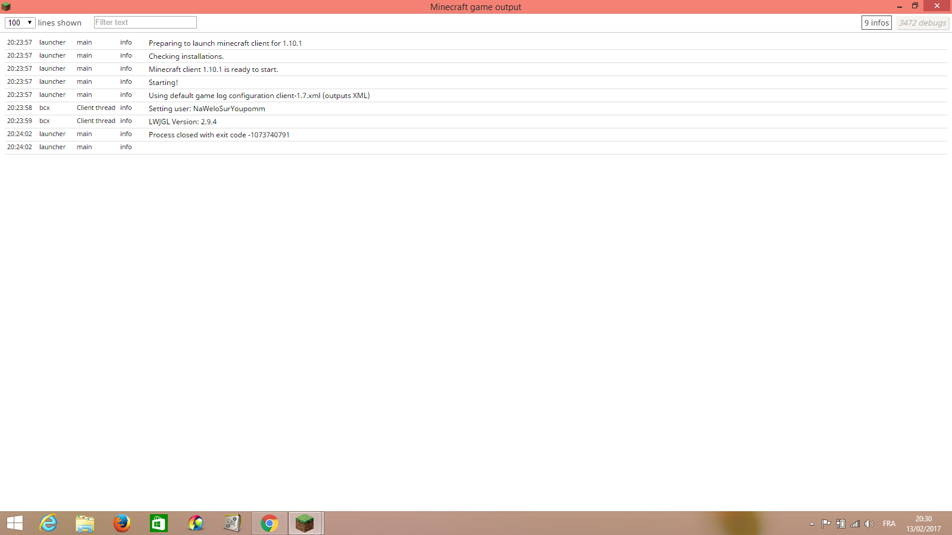Image resolution: width=952 pixels, height=535 pixels.
Task: Open the Action Center flag icon
Action: pyautogui.click(x=826, y=524)
